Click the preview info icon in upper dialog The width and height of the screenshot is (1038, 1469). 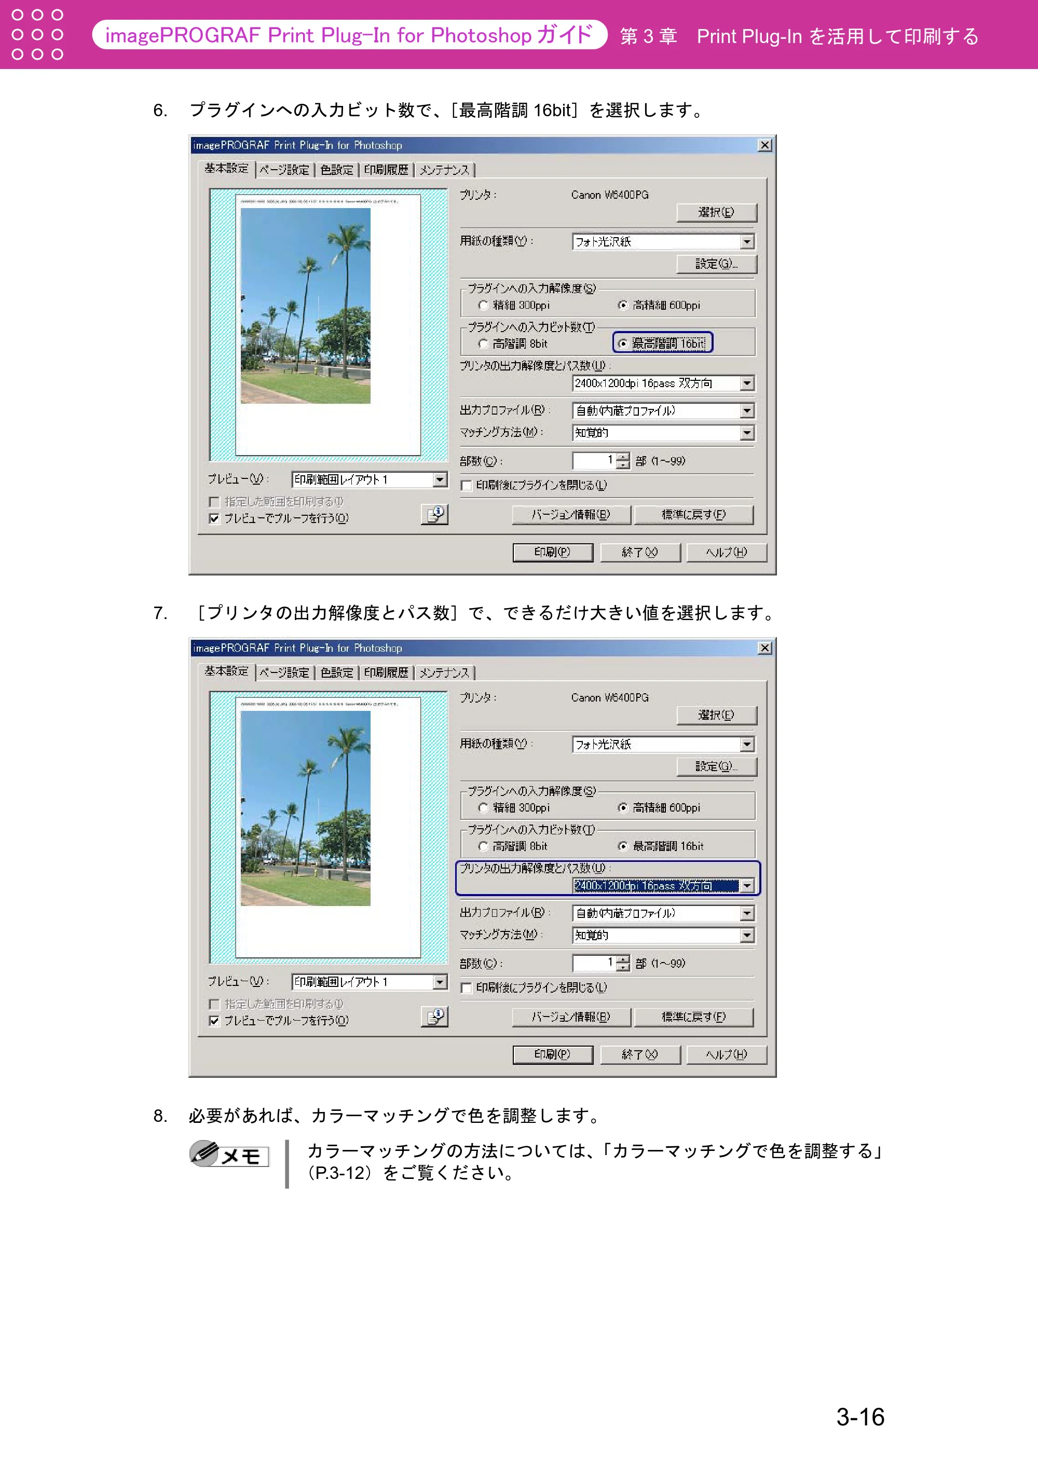pos(434,514)
